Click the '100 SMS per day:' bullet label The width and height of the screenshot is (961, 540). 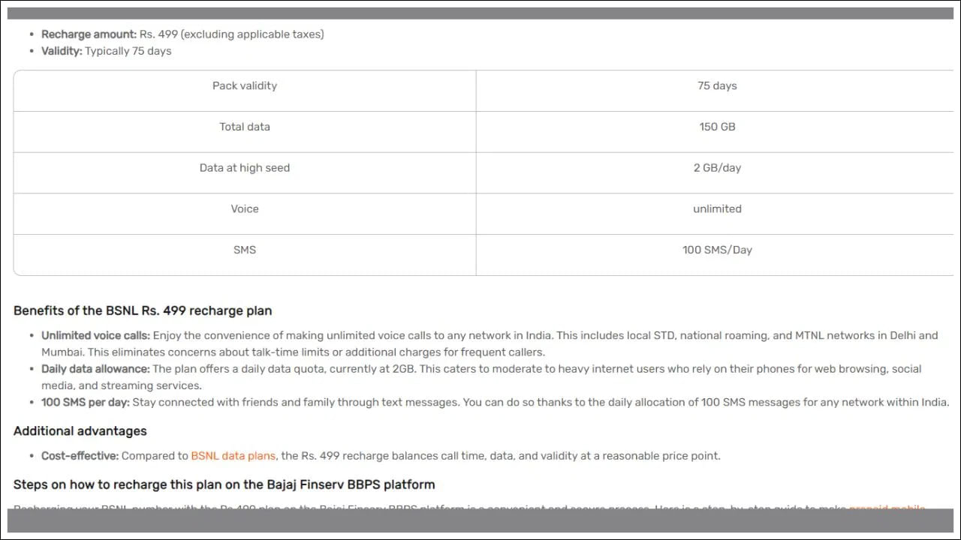pyautogui.click(x=86, y=402)
